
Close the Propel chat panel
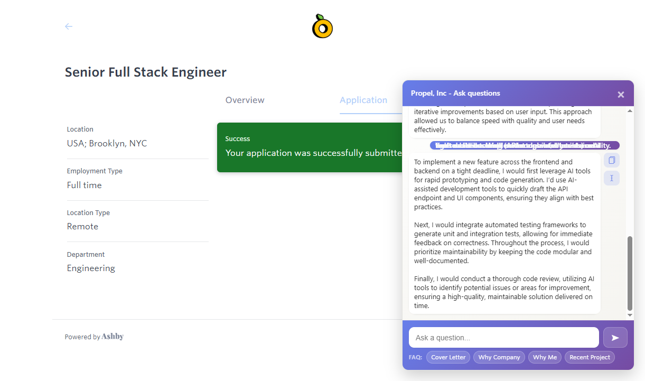tap(621, 95)
